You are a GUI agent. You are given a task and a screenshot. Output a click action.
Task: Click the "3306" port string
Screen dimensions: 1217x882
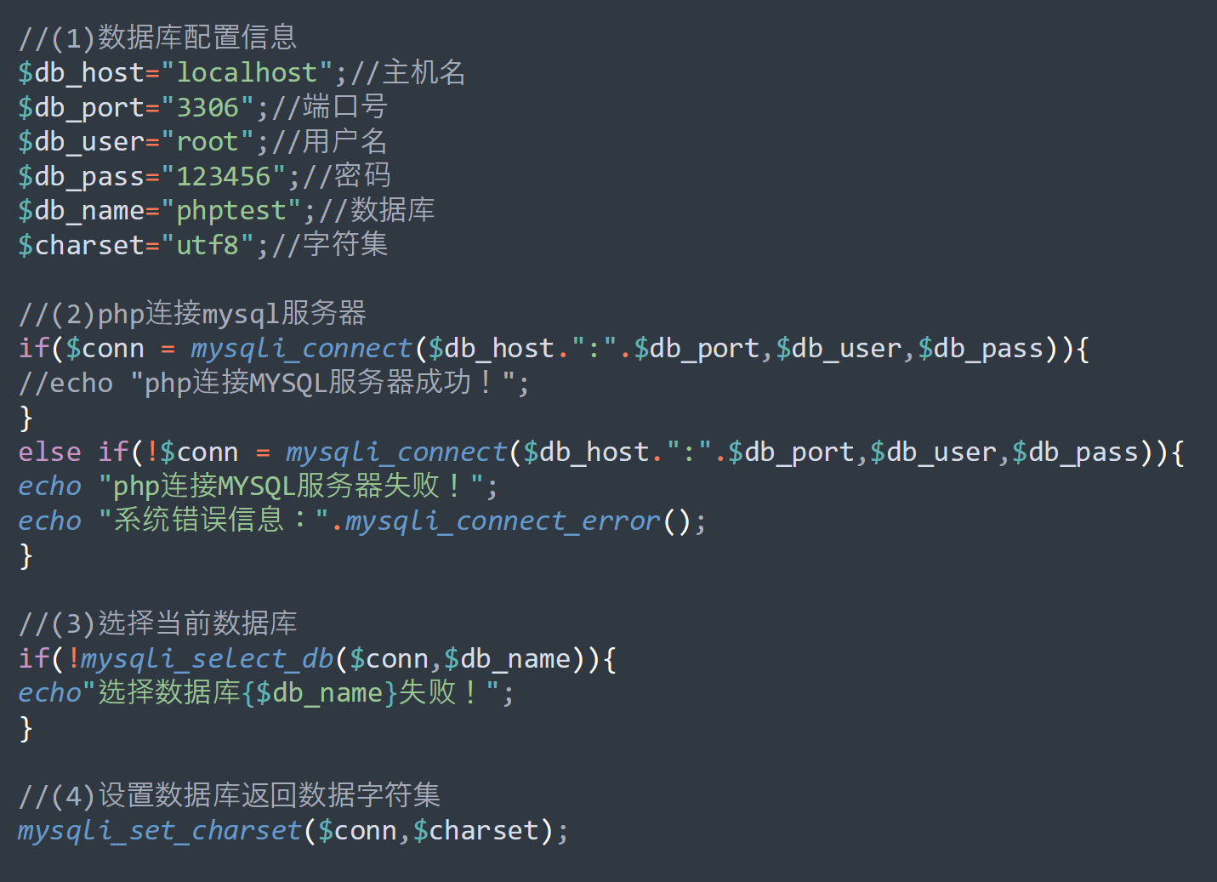coord(208,108)
